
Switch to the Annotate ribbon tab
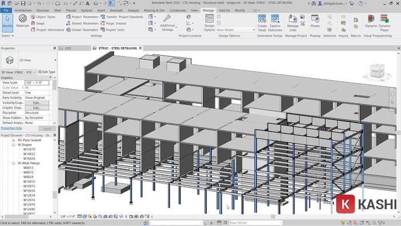click(116, 10)
